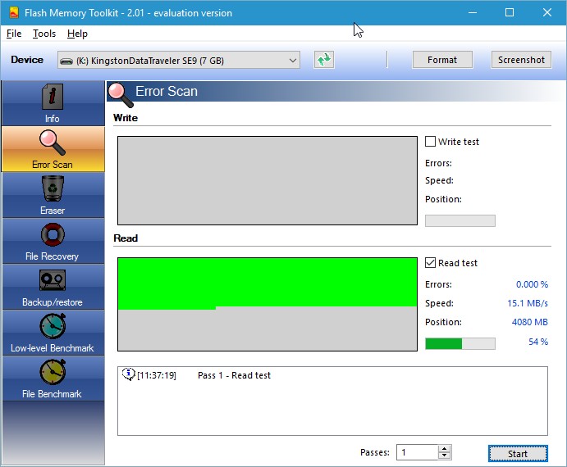Click the green refresh devices icon
567x467 pixels.
[324, 60]
